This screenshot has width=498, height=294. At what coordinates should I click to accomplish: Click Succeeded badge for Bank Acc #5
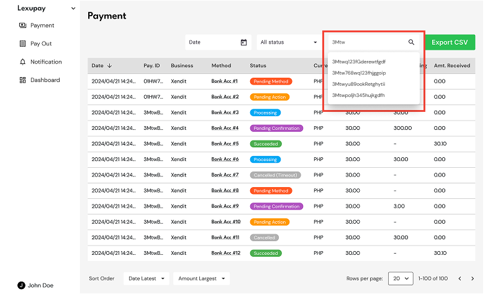click(266, 144)
